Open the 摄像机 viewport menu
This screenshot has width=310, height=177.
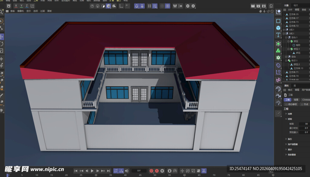point(20,11)
